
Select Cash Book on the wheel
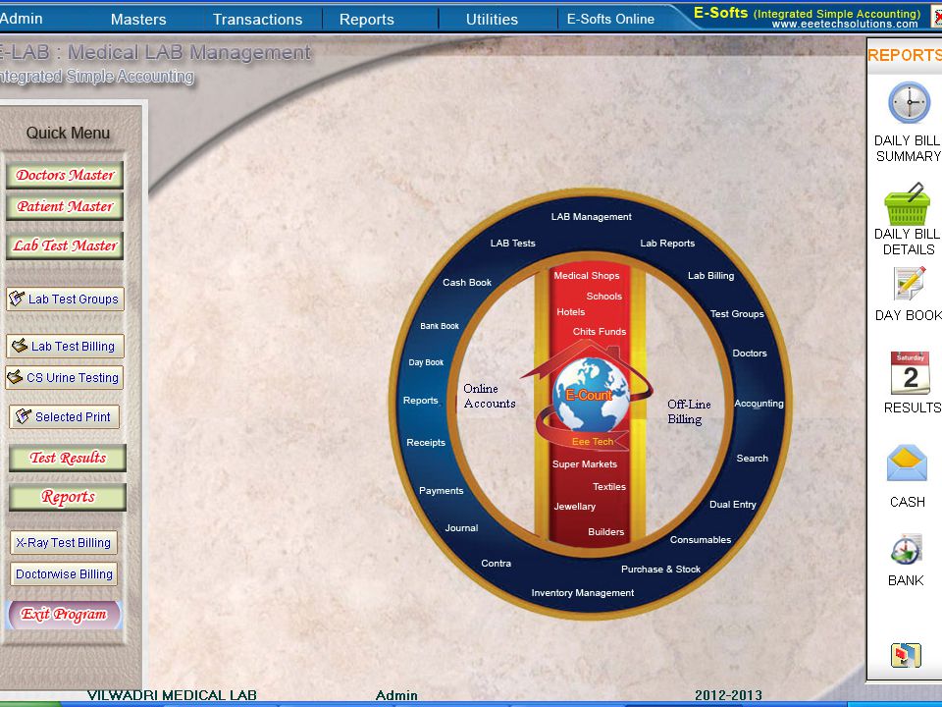pyautogui.click(x=467, y=282)
